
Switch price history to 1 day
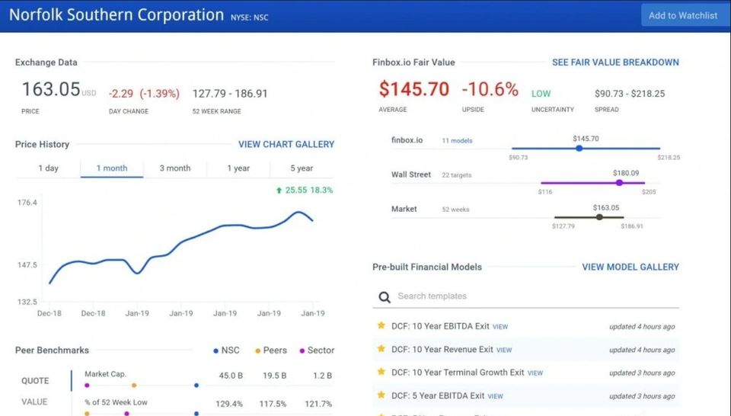pos(49,168)
